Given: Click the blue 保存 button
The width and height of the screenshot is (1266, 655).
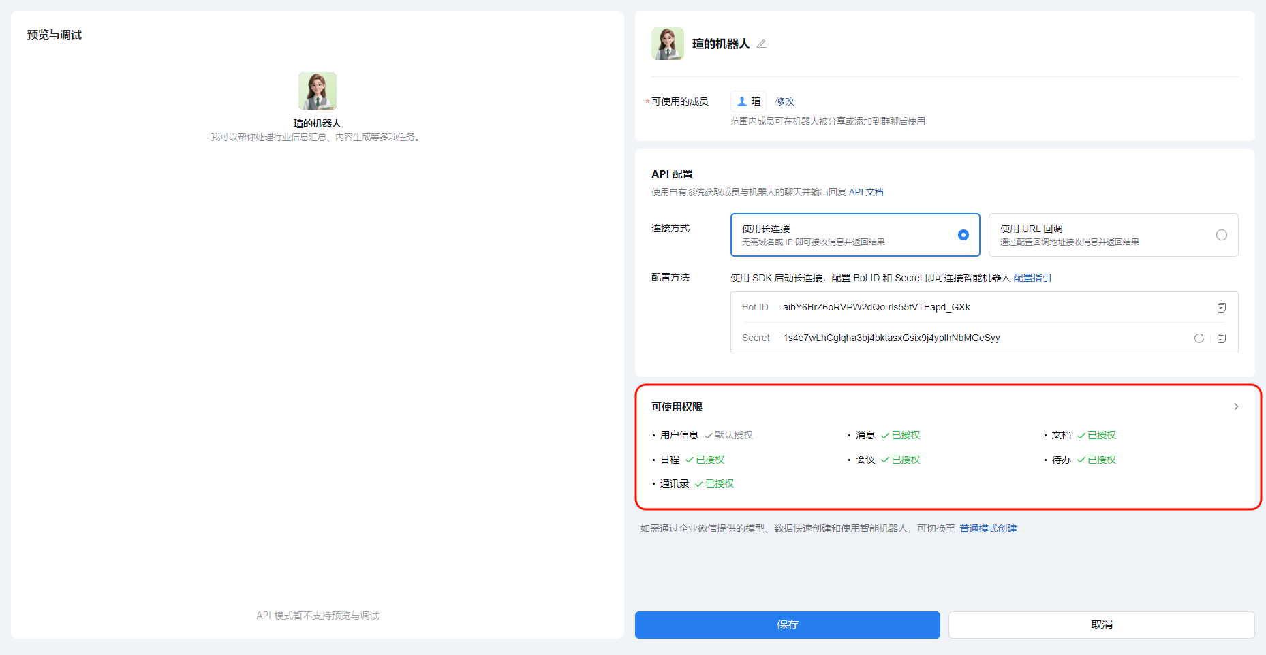Looking at the screenshot, I should point(788,625).
